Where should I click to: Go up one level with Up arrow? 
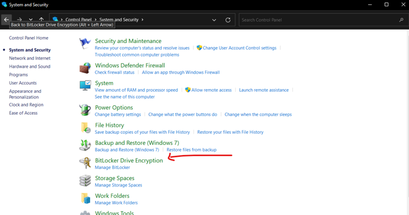coord(41,20)
